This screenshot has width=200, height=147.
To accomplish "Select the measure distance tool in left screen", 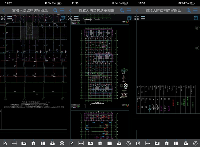I will (x=14, y=143).
